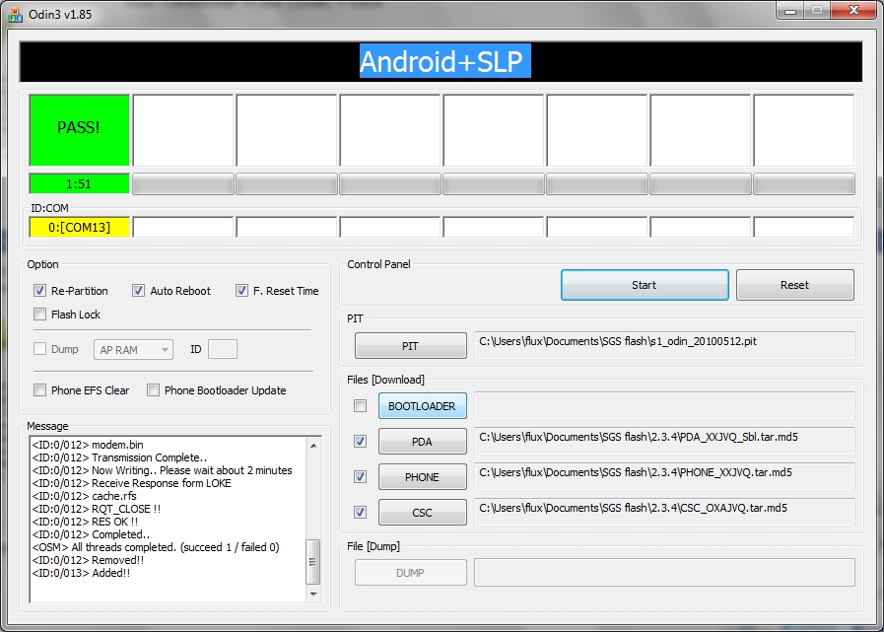Select the yellow 0:[COM13] port box
The width and height of the screenshot is (884, 632).
click(79, 228)
